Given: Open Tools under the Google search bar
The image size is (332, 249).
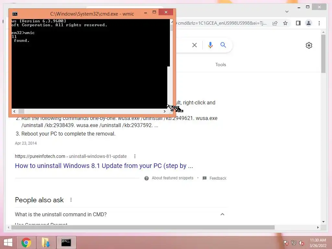Looking at the screenshot, I should tap(220, 65).
